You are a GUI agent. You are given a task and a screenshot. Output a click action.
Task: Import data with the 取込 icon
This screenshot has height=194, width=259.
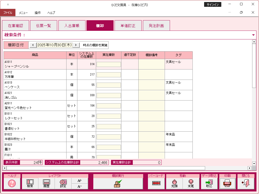pos(209,184)
